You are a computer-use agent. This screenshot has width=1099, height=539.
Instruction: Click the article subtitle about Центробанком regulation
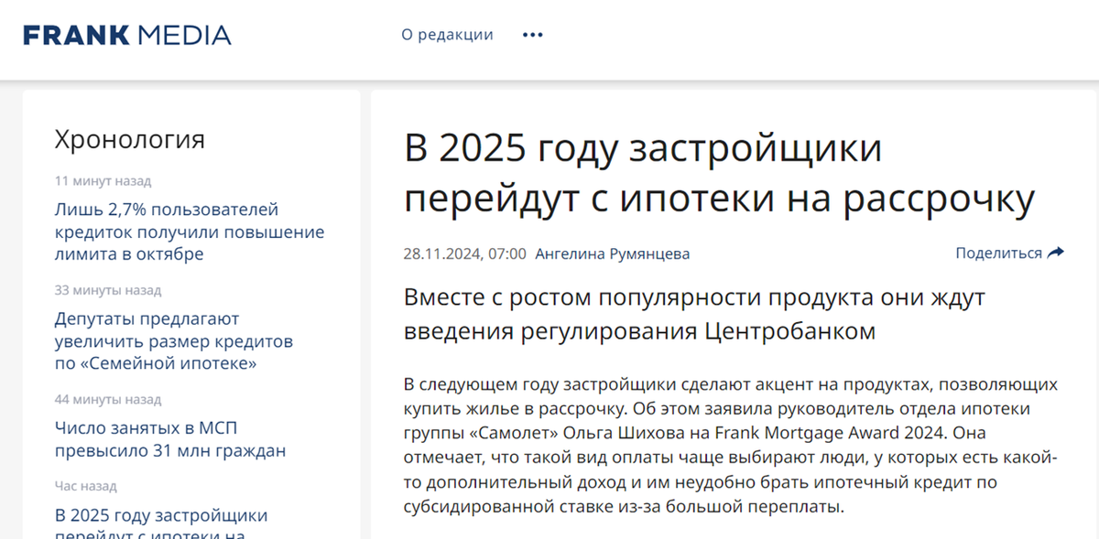(x=694, y=314)
